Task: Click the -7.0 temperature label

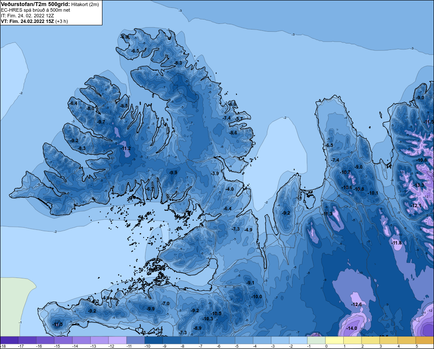Action: click(x=165, y=303)
